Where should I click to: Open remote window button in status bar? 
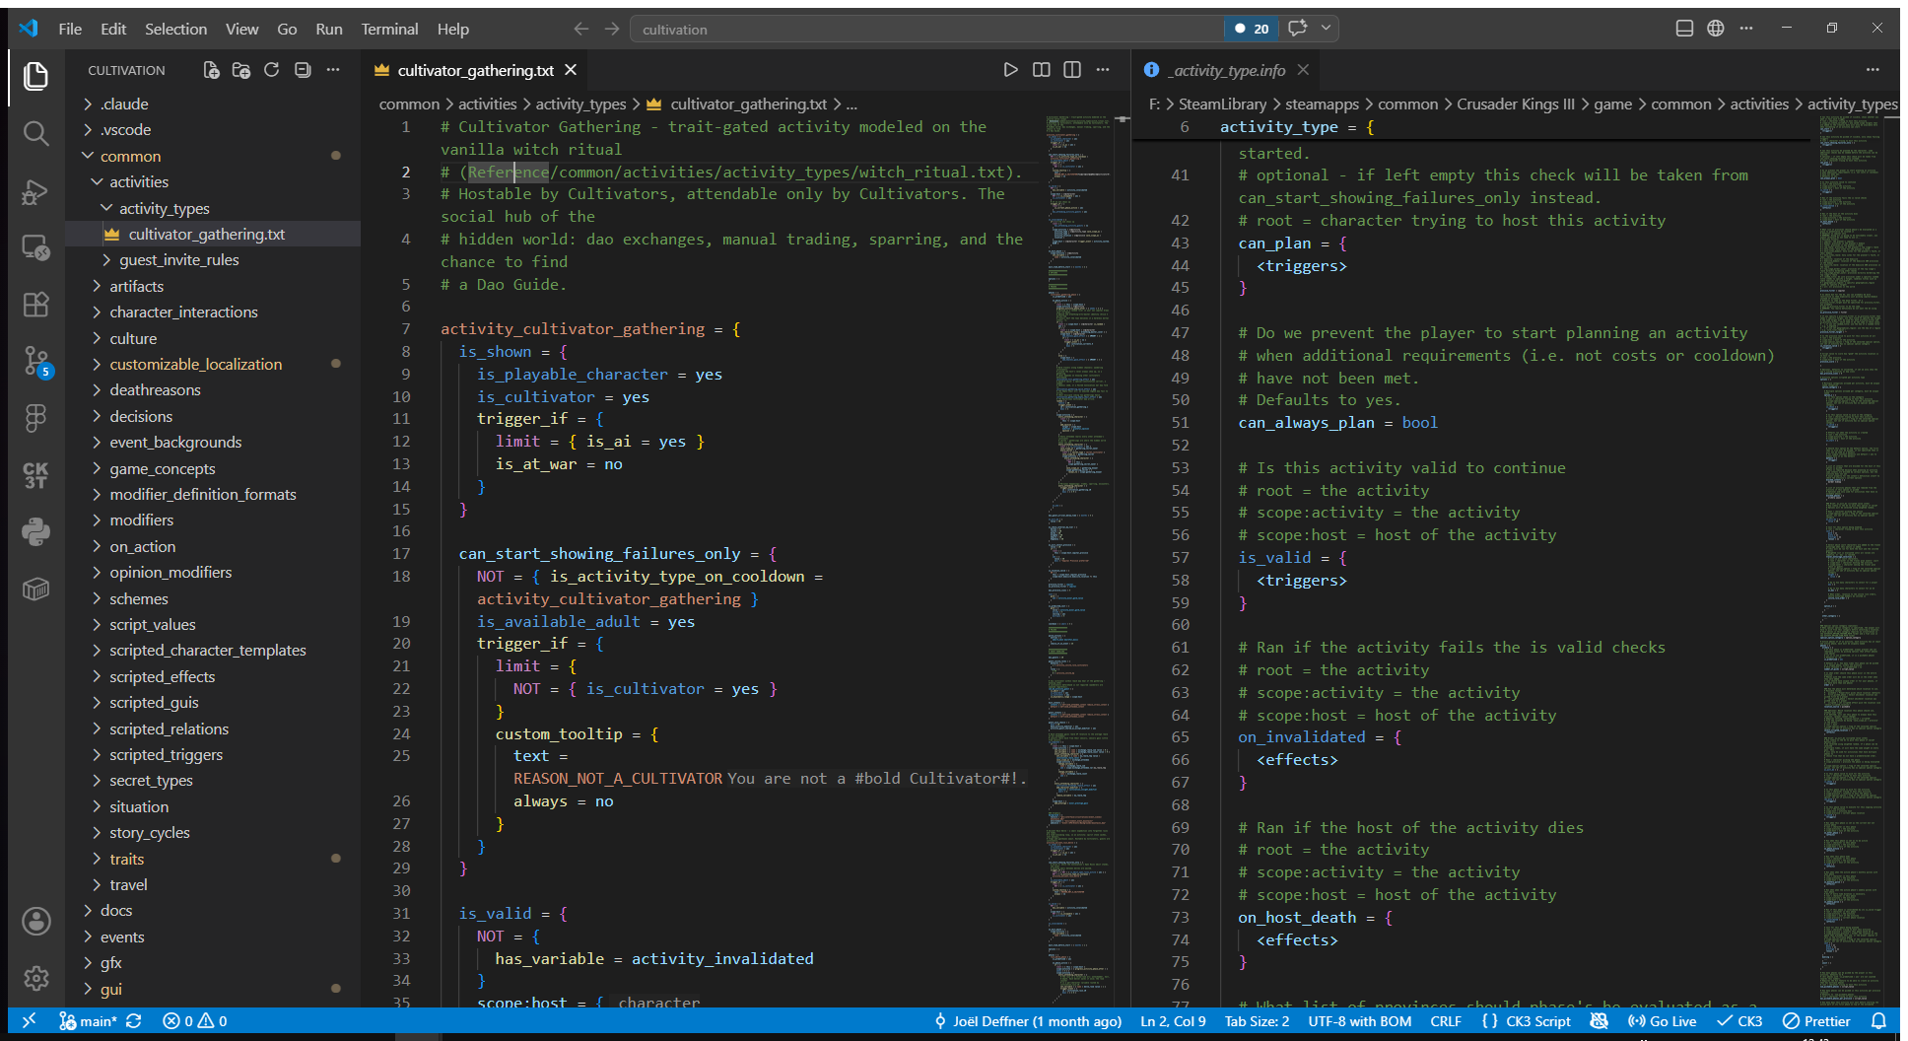(29, 1021)
